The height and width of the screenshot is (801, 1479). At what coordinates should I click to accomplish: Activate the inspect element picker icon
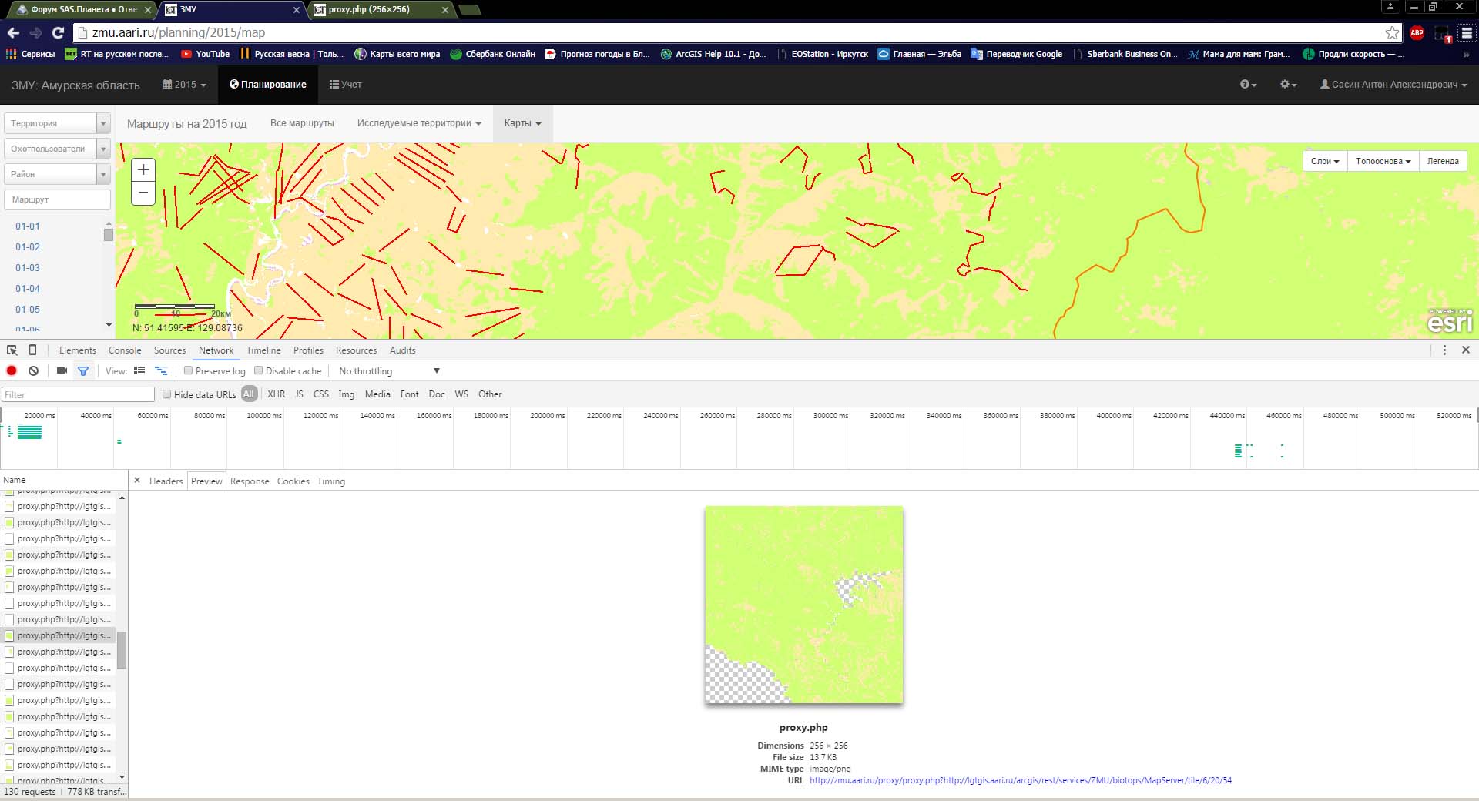click(x=12, y=350)
